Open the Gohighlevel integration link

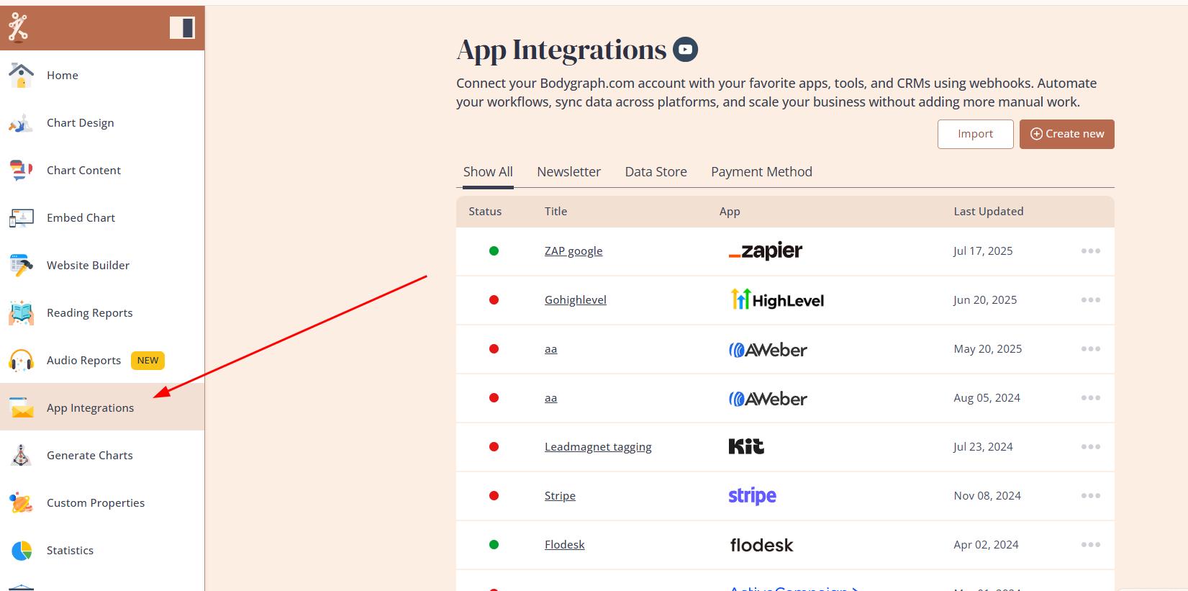575,300
